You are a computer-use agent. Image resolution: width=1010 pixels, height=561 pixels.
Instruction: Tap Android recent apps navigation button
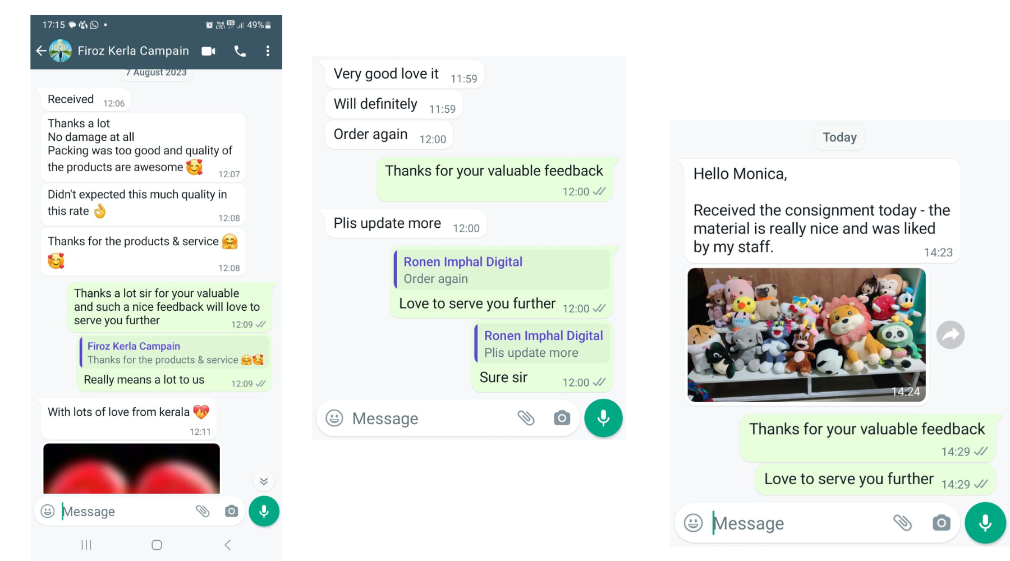[x=86, y=545]
